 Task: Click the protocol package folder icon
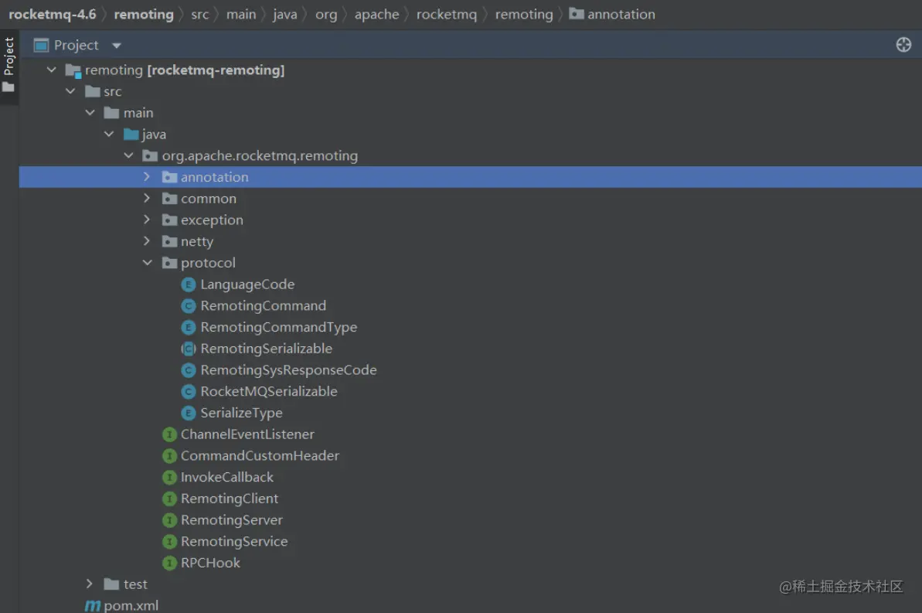click(169, 263)
